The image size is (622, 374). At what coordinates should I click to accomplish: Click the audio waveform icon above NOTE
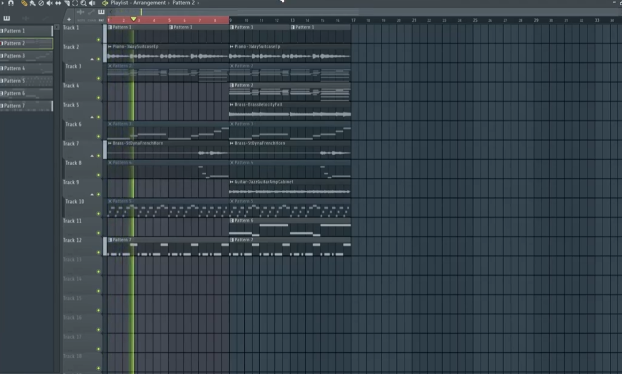click(80, 12)
